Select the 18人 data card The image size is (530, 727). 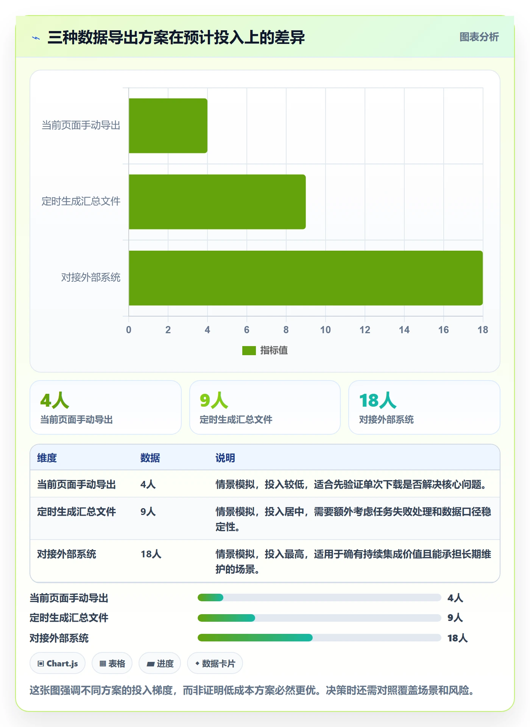pos(424,407)
